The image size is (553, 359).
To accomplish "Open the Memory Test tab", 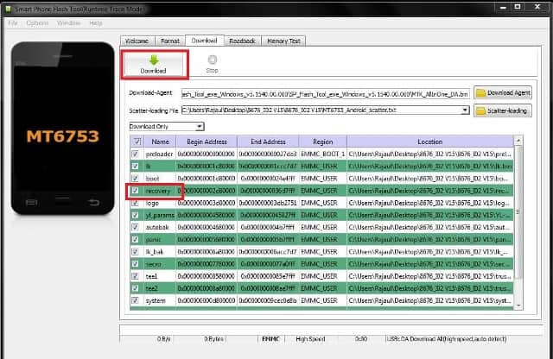I will (283, 41).
